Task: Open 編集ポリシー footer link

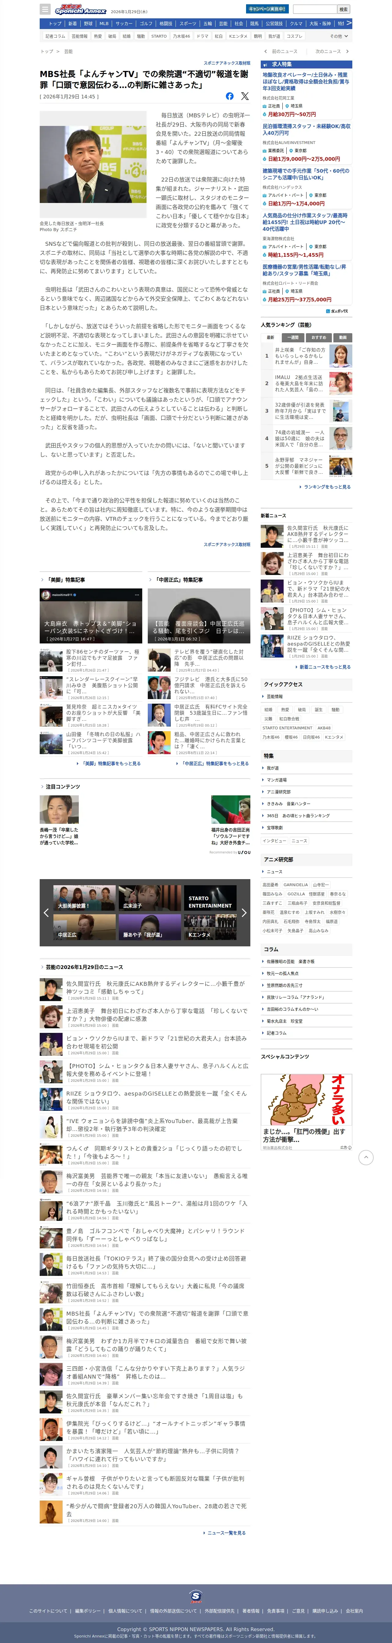Action: [x=87, y=1611]
